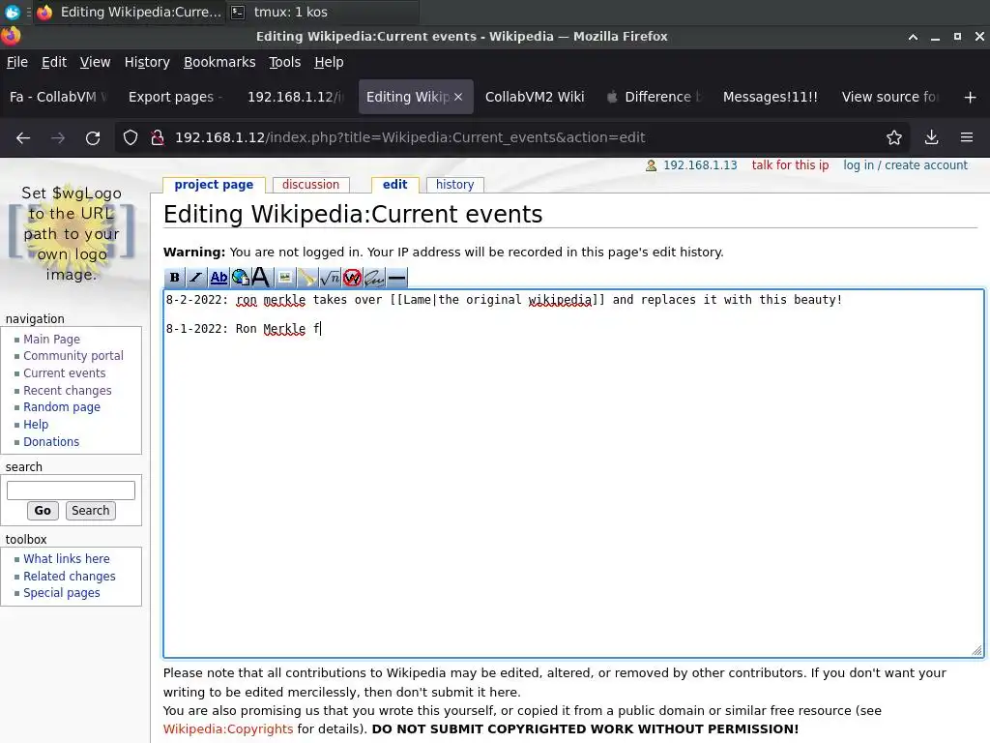This screenshot has height=743, width=990.
Task: Click the insecure connection padlock icon
Action: pos(158,137)
